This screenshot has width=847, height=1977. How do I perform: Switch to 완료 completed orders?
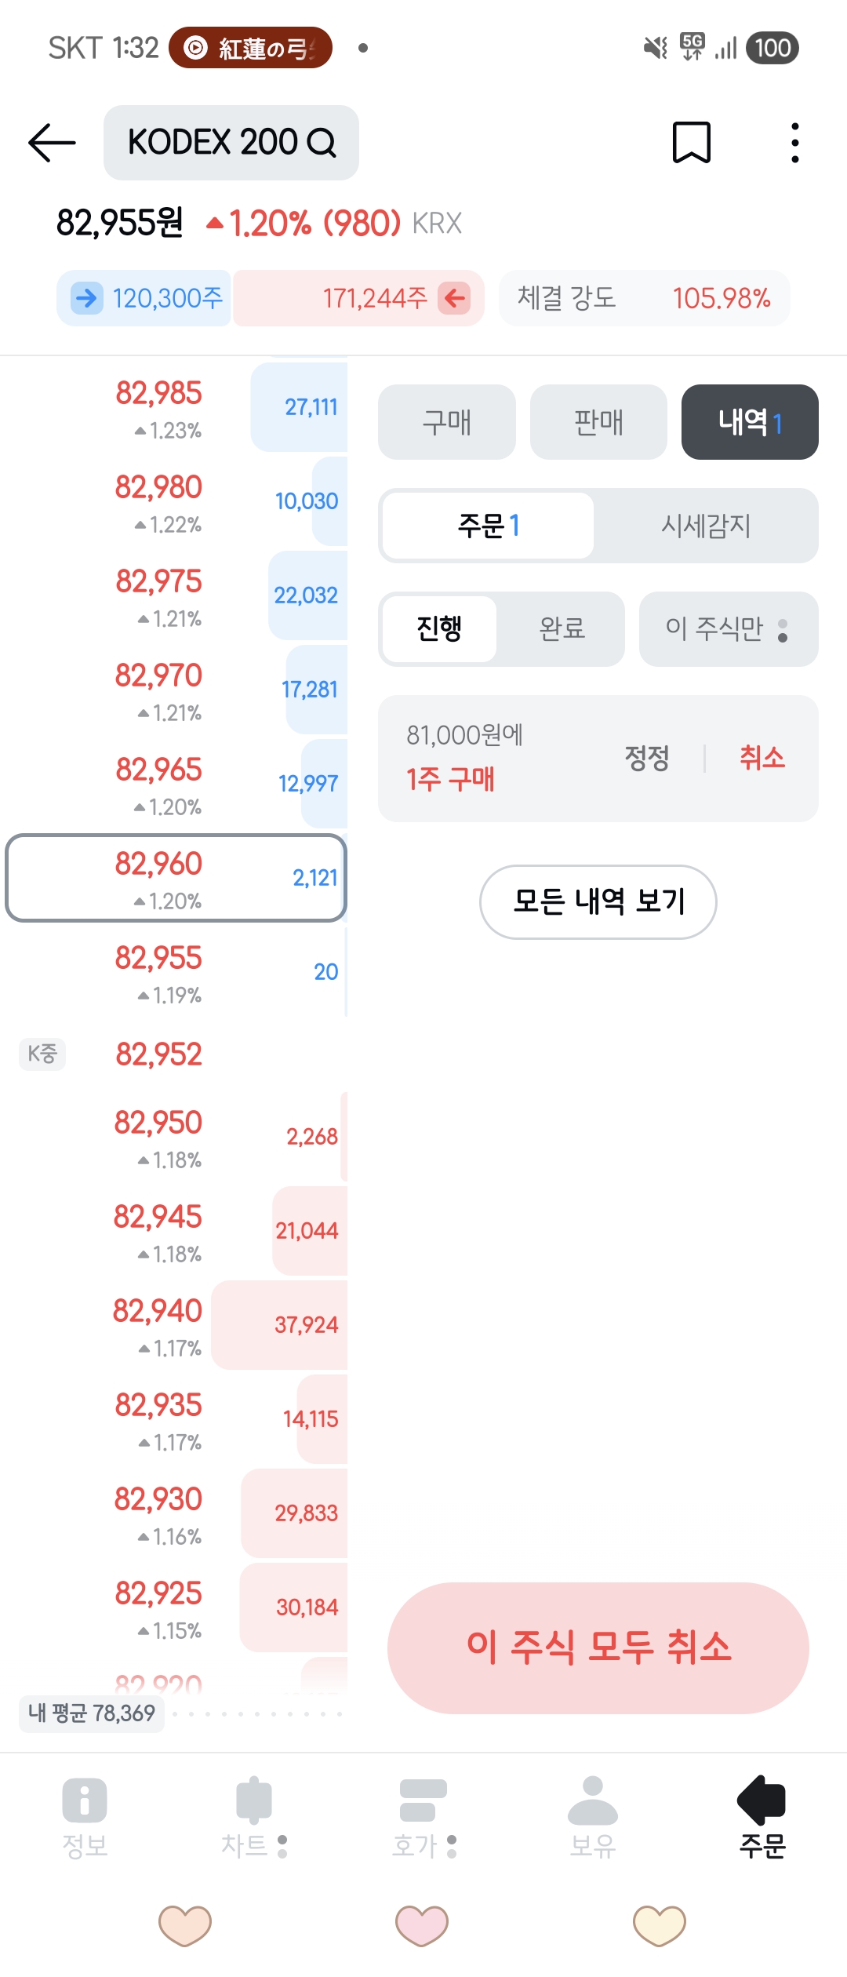pyautogui.click(x=562, y=628)
